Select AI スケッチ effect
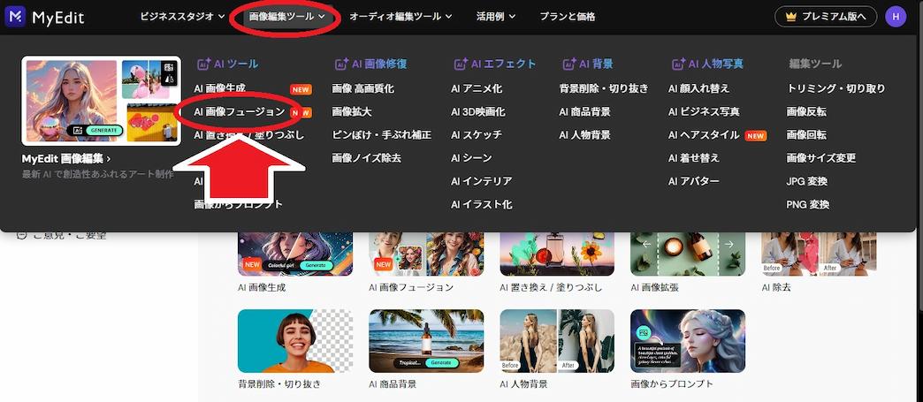The height and width of the screenshot is (402, 923). pos(477,135)
